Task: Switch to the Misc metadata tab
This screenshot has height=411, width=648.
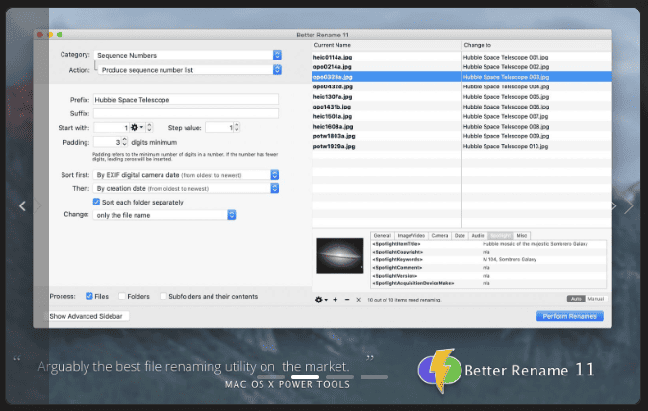Action: point(522,235)
